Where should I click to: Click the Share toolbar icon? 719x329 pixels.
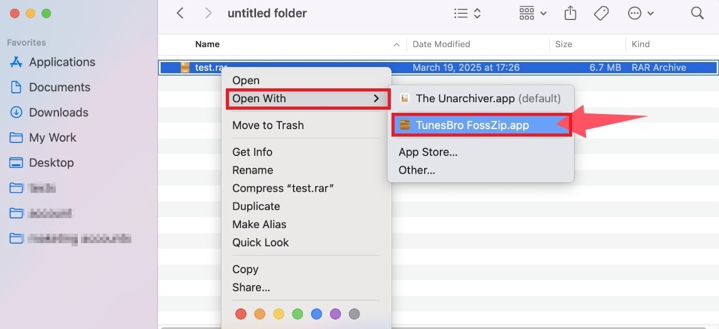click(x=570, y=13)
